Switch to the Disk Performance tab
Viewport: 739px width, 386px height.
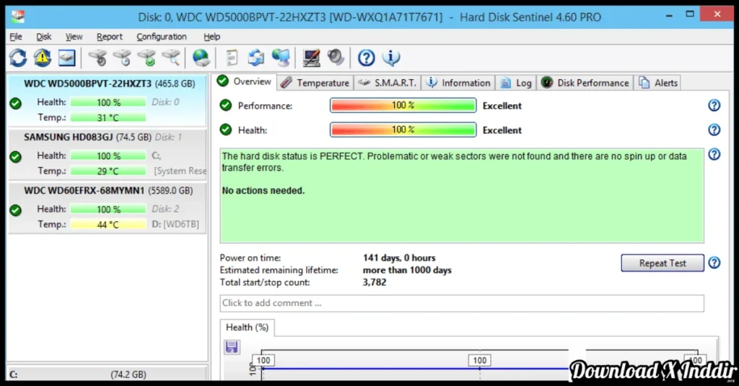[585, 83]
